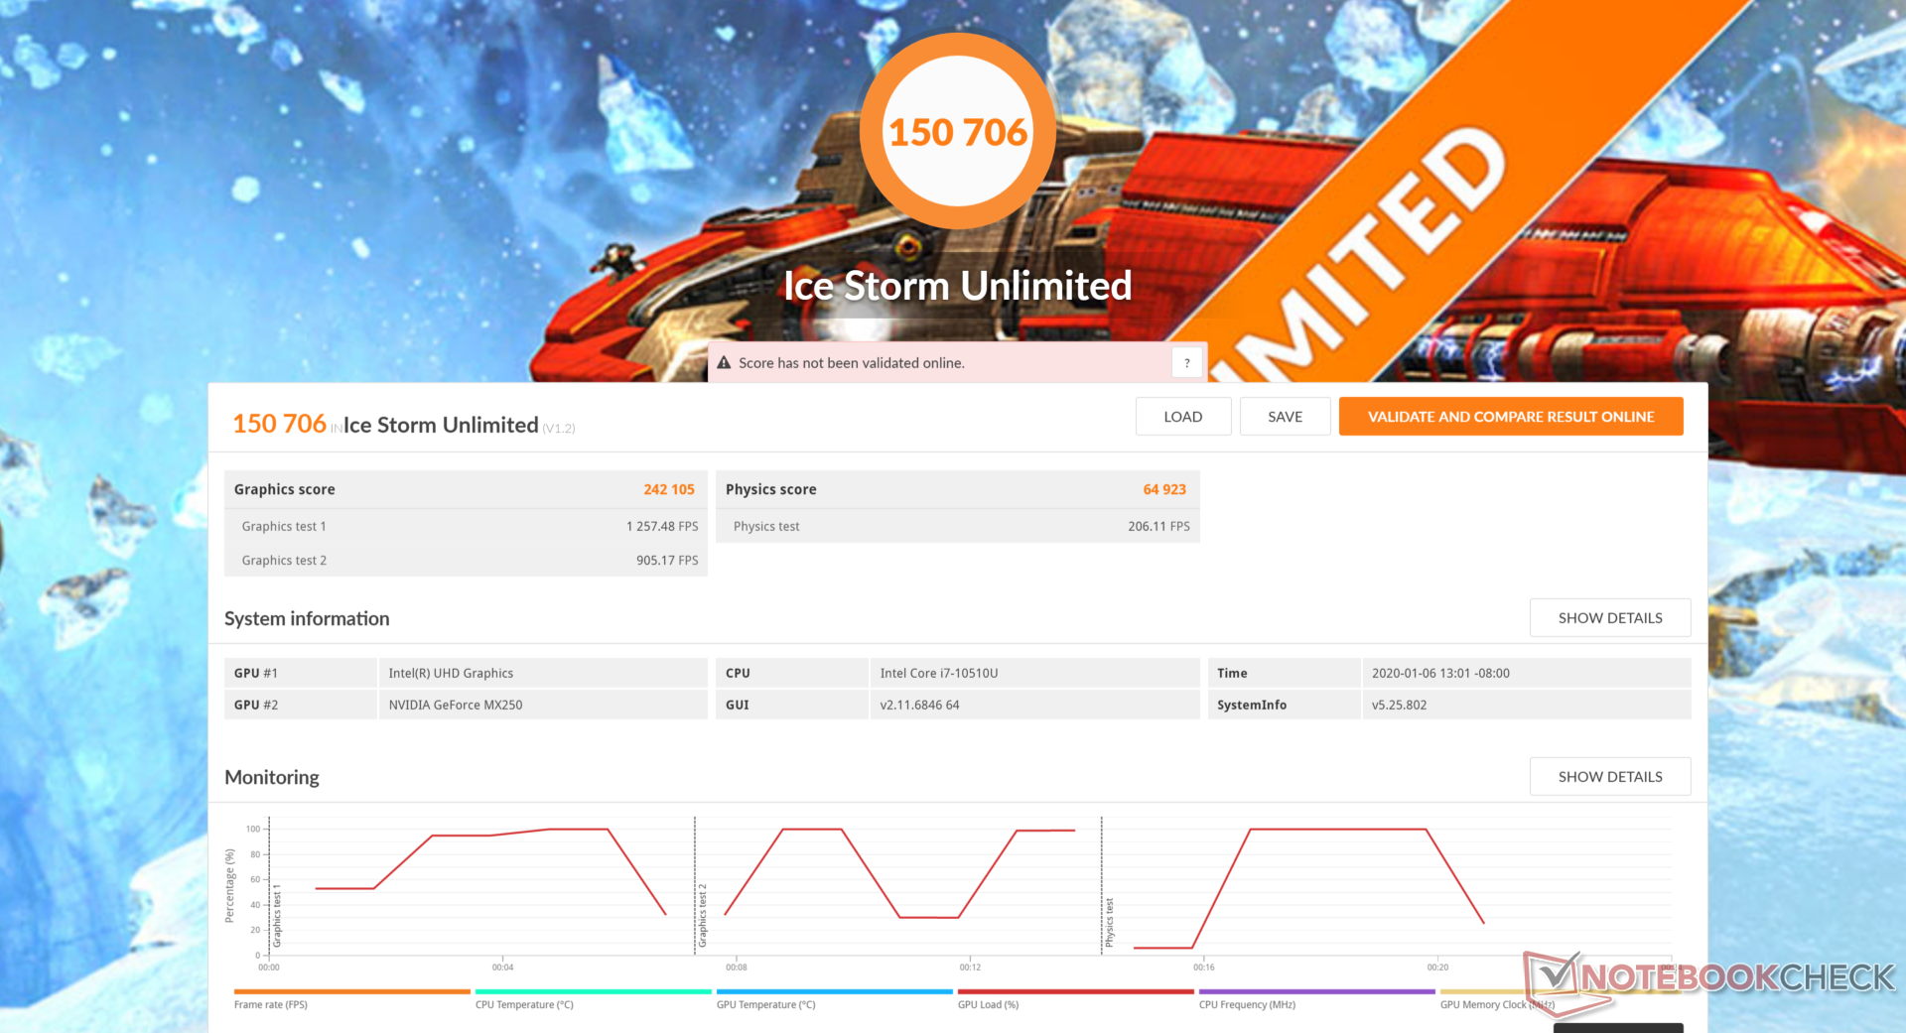Click the 00:12 timeline marker

point(970,967)
